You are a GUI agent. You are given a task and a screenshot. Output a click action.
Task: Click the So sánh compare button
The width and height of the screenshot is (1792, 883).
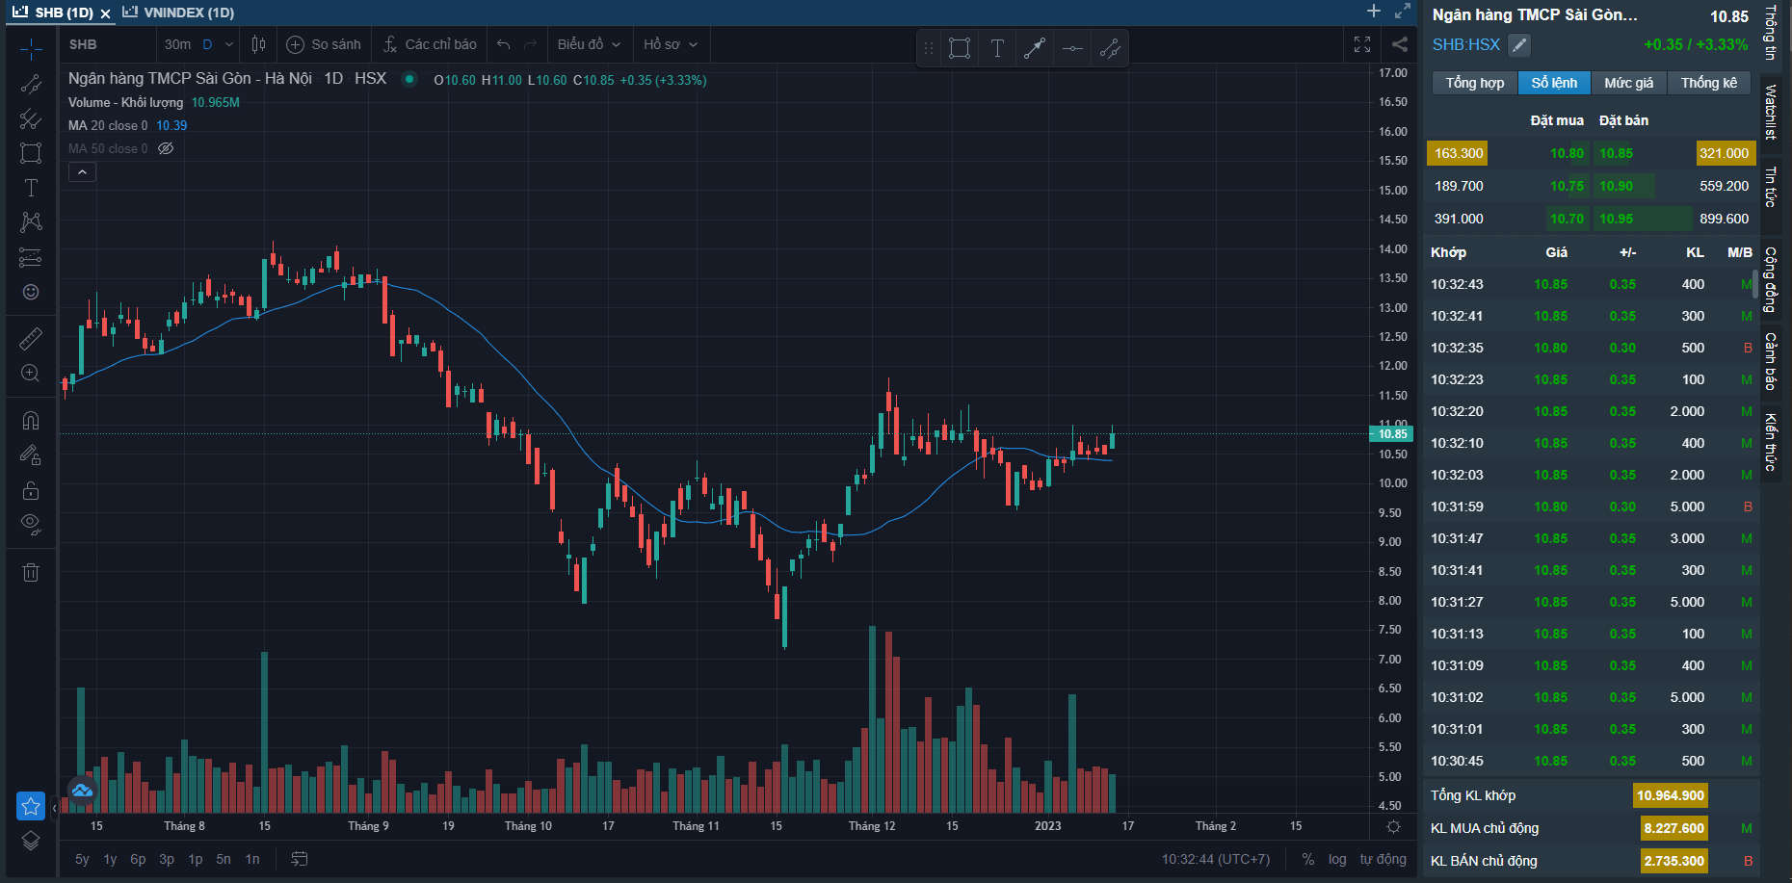point(324,44)
